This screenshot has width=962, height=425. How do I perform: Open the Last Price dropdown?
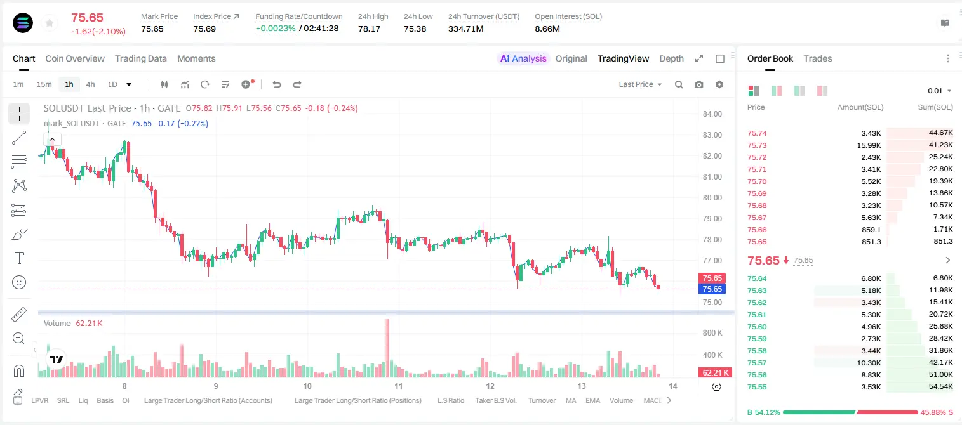click(x=640, y=84)
